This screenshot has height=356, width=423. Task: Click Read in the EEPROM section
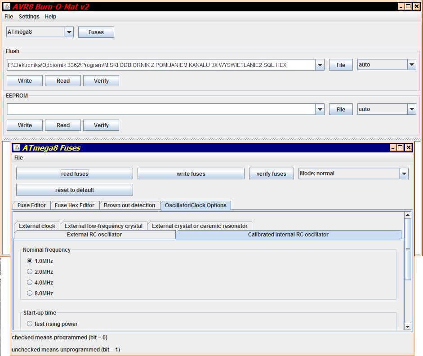(x=63, y=125)
